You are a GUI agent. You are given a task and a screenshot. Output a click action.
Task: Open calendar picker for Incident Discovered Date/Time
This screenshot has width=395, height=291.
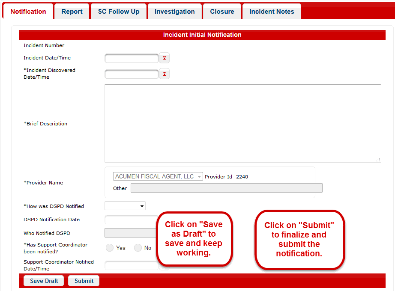coord(164,74)
